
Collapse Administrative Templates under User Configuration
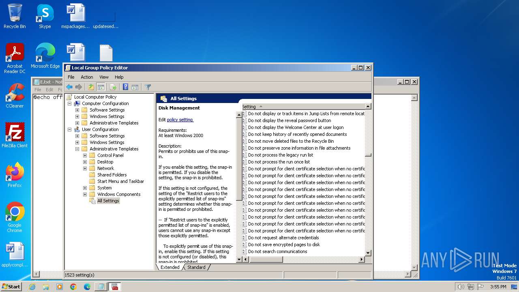pos(77,149)
